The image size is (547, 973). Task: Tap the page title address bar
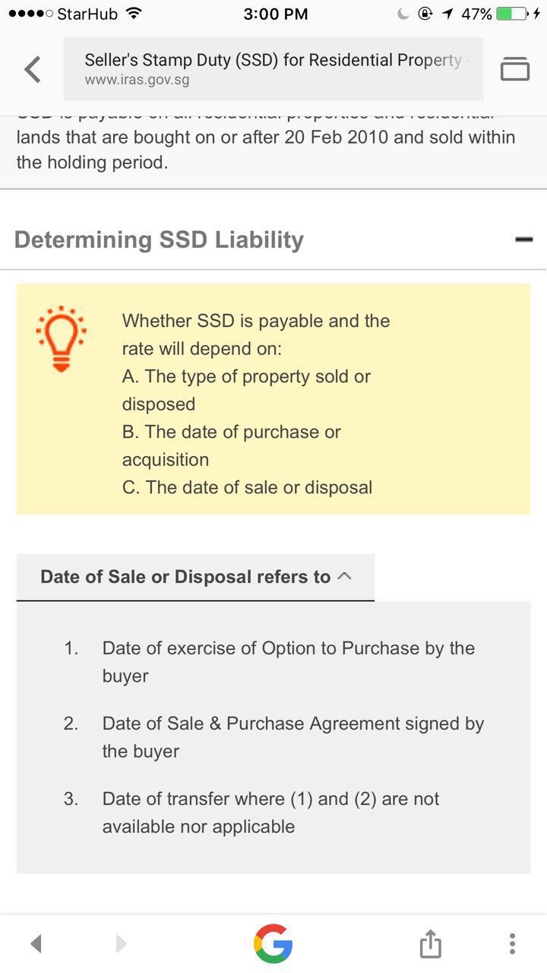pyautogui.click(x=273, y=60)
